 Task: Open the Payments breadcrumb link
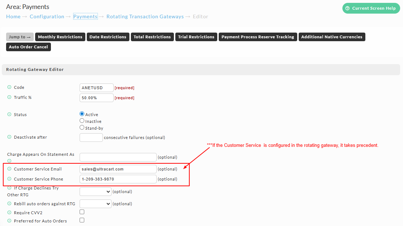tap(85, 16)
